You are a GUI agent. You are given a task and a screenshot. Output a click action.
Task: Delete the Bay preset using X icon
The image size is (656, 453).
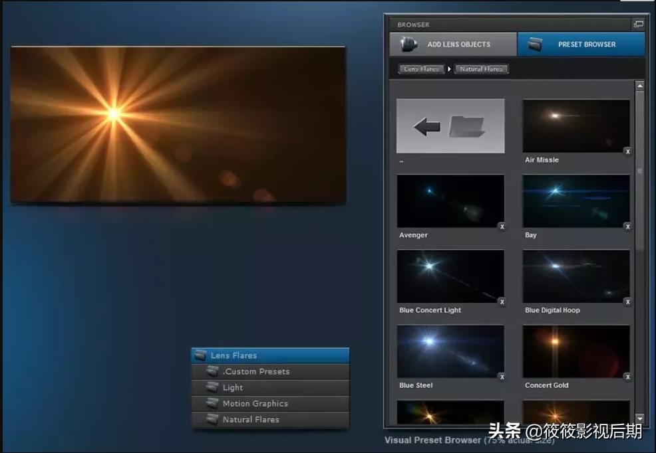[627, 226]
